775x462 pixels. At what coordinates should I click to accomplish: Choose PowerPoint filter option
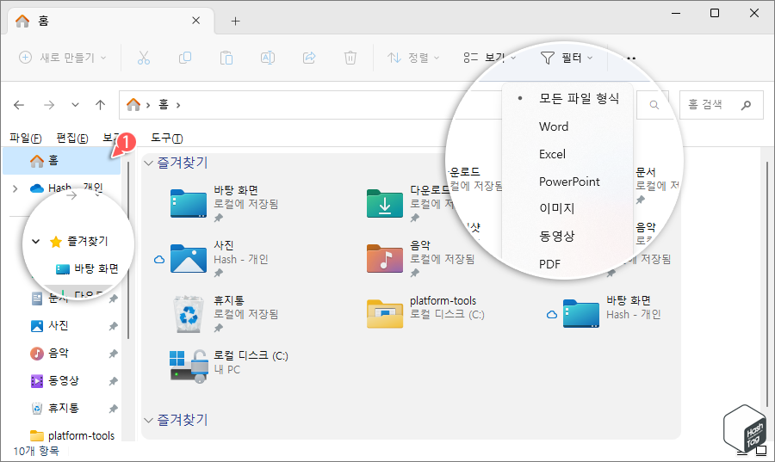pyautogui.click(x=567, y=182)
